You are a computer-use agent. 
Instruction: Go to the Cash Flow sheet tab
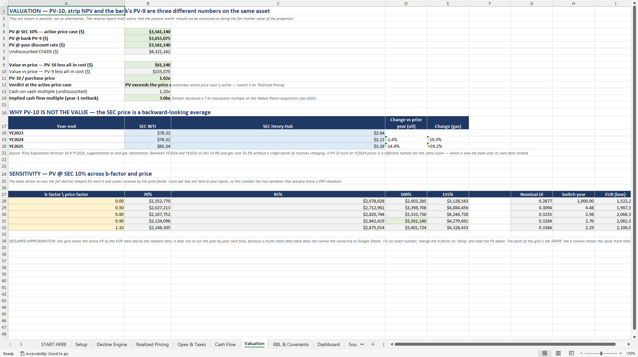pos(225,344)
